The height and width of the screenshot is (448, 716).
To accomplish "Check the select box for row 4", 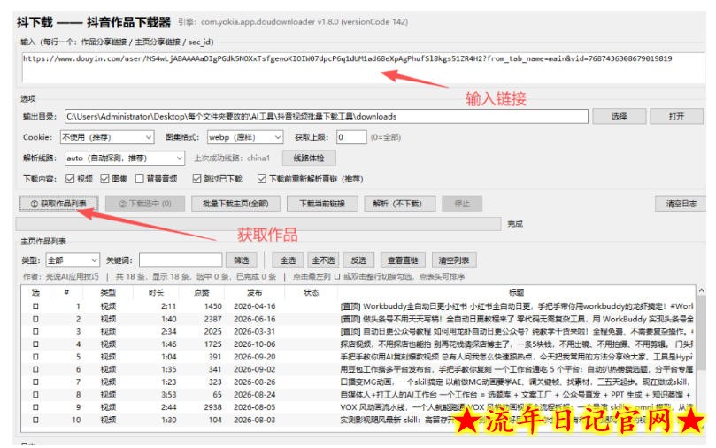I will (x=35, y=344).
